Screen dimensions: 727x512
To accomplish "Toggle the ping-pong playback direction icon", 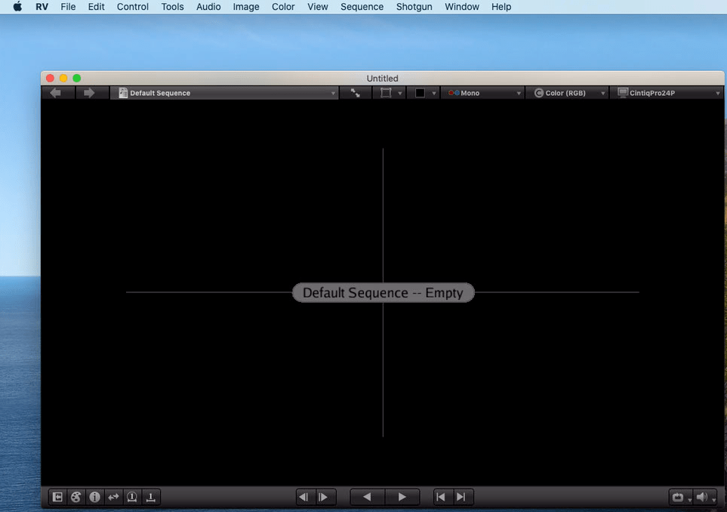I will pos(113,497).
